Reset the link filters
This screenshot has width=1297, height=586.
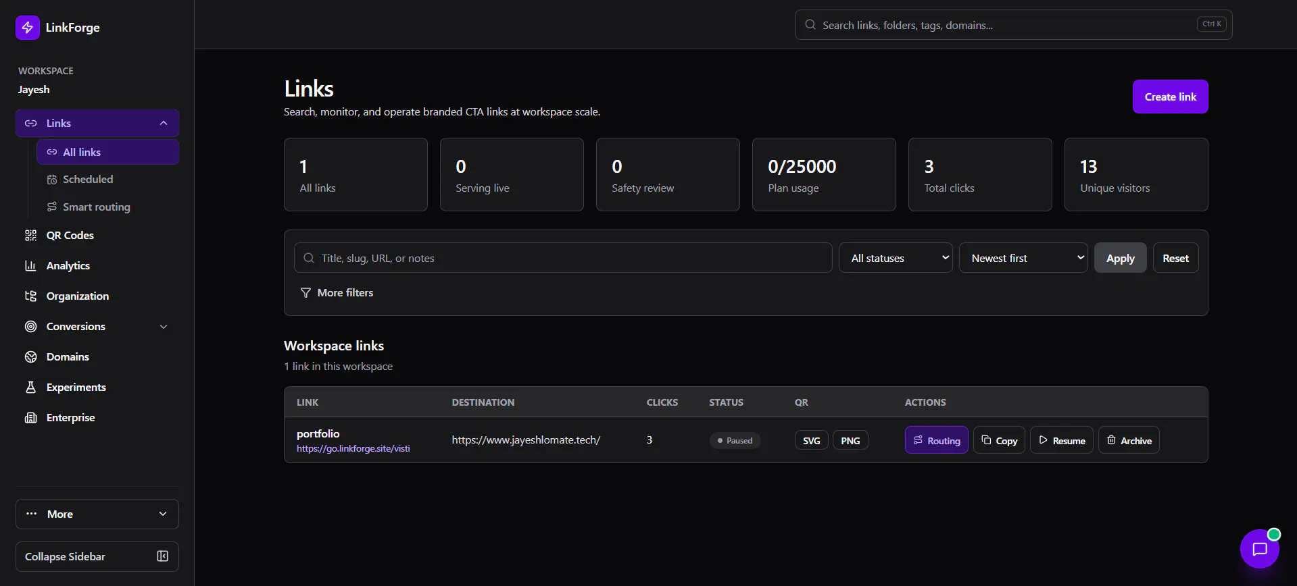(x=1175, y=258)
